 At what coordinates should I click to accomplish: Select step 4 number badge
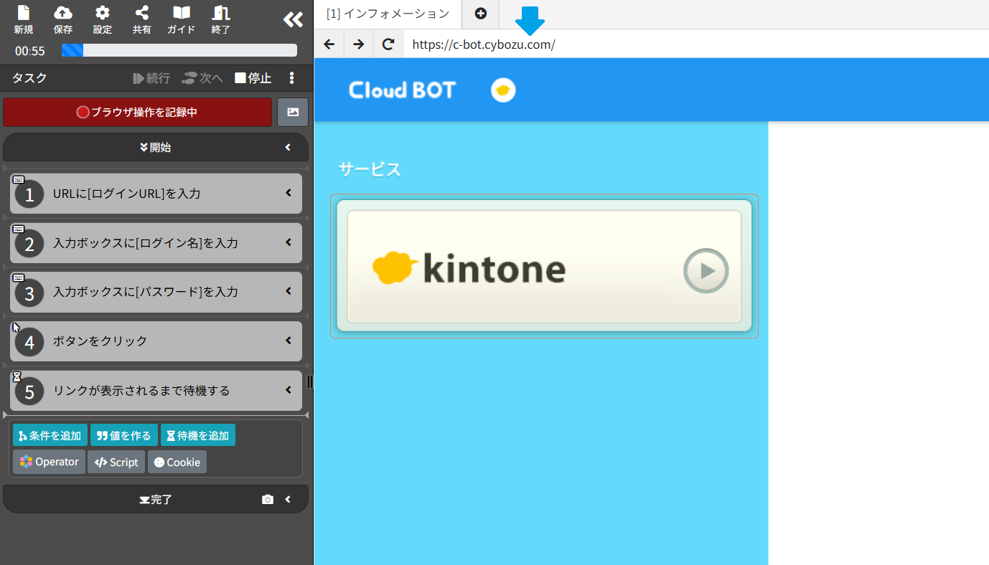[29, 342]
